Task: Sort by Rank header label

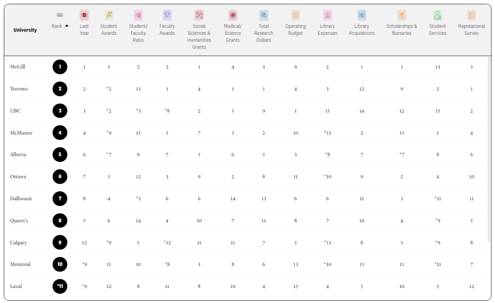Action: click(x=57, y=26)
